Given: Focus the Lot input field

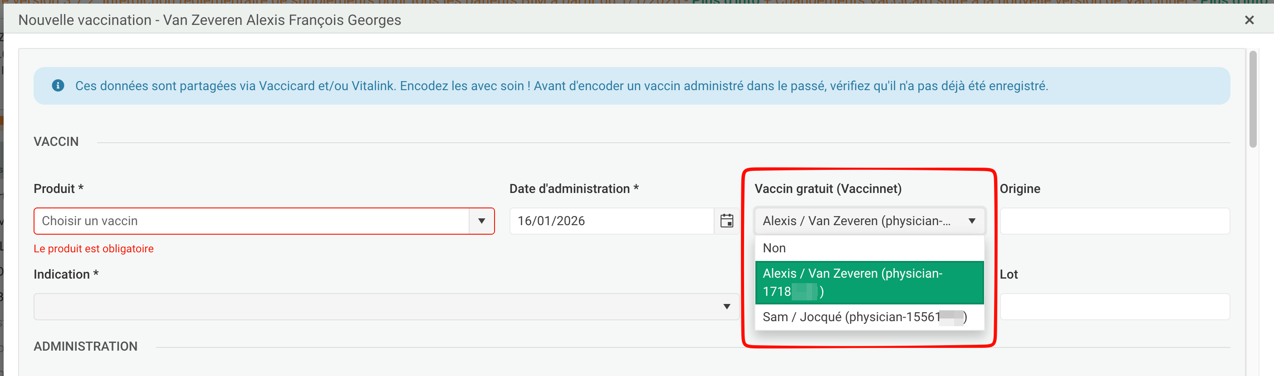Looking at the screenshot, I should tap(1114, 306).
